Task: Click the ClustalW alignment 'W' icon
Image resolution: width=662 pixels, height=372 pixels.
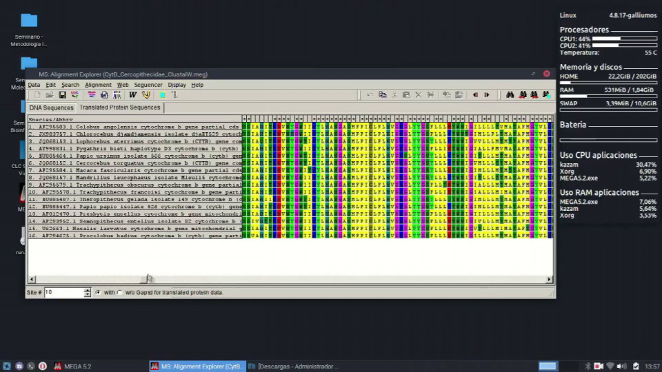Action: 133,95
